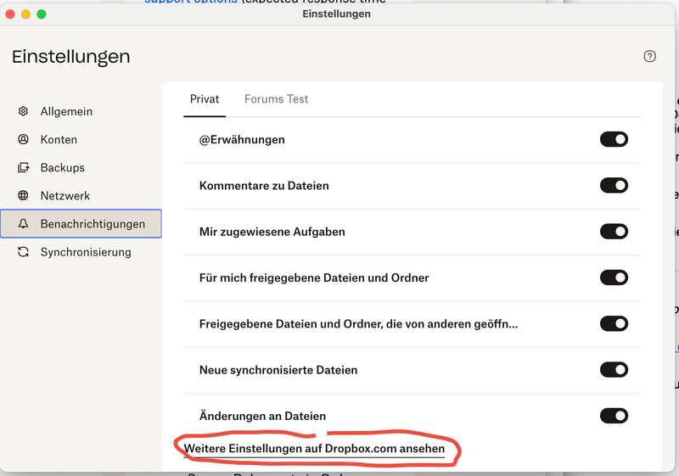This screenshot has height=476, width=679.
Task: Click the Allgemein gear icon
Action: (x=24, y=111)
